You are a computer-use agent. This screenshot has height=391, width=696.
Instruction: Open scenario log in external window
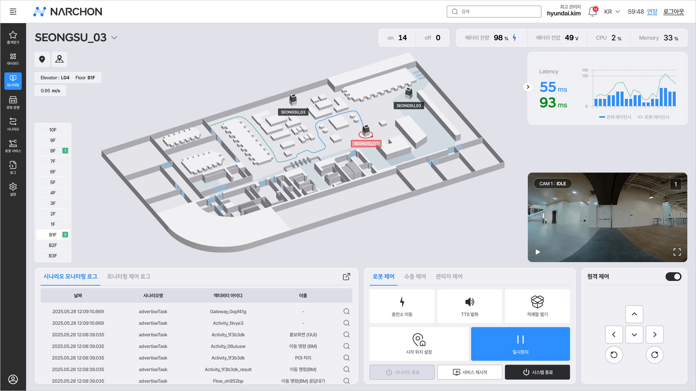click(347, 277)
